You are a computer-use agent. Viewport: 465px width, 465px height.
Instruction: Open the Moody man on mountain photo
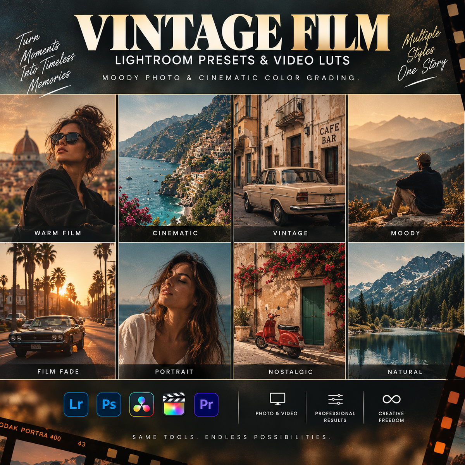[406, 168]
